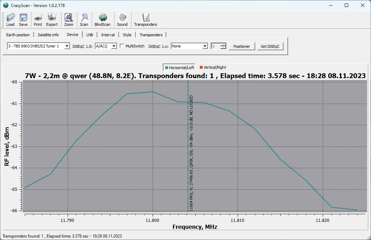
Task: Toggle the Sound speaker icon
Action: click(x=122, y=17)
